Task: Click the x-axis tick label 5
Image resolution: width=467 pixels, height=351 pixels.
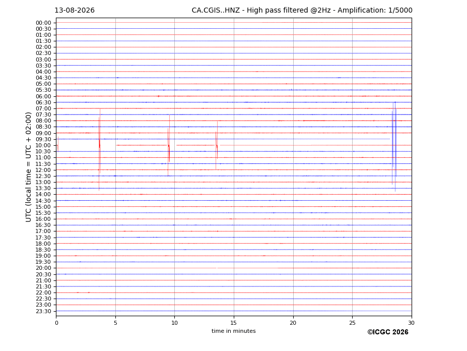Action: click(115, 323)
